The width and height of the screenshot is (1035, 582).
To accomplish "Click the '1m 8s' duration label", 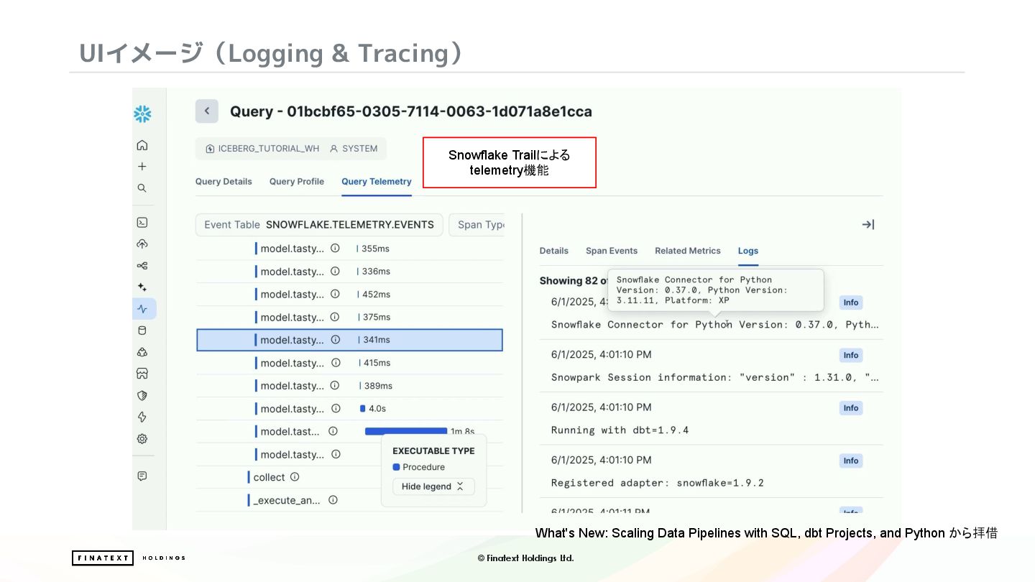I will coord(462,432).
